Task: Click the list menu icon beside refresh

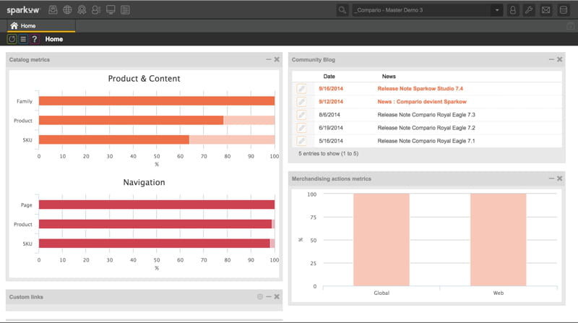Action: point(23,39)
